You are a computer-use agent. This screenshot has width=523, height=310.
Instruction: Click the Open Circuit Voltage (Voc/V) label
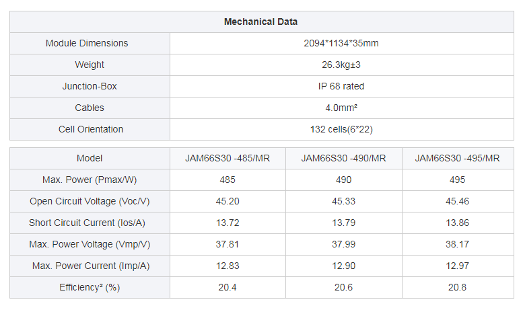(x=90, y=201)
